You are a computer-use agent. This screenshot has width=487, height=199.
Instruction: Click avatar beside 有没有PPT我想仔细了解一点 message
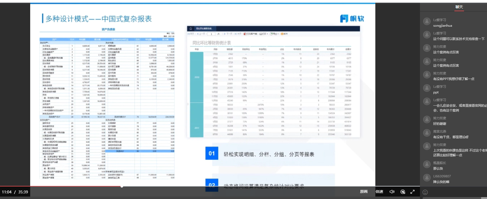coord(427,75)
